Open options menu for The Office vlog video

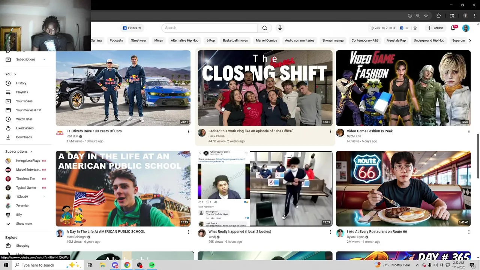330,131
